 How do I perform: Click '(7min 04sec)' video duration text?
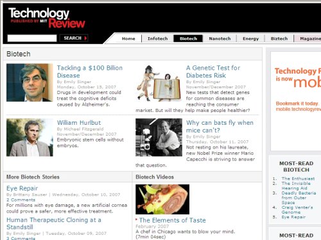pos(150,237)
